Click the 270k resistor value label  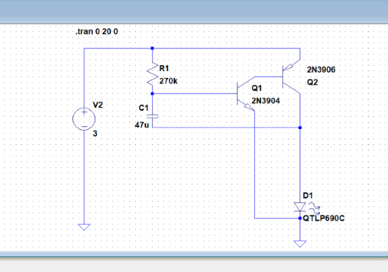(x=169, y=80)
